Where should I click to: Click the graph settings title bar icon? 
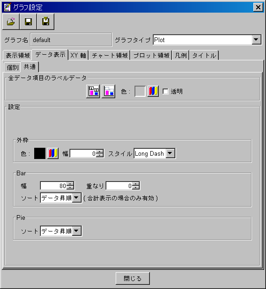coord(7,7)
